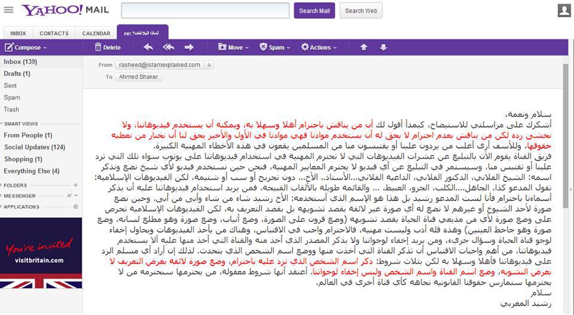Go to next message with down arrow
574x315 pixels.
tap(383, 48)
